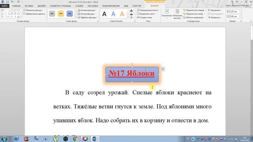
Task: Undo the last action in the quick access toolbar
Action: 12,2
